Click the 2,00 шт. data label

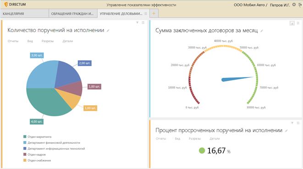(x=85, y=63)
